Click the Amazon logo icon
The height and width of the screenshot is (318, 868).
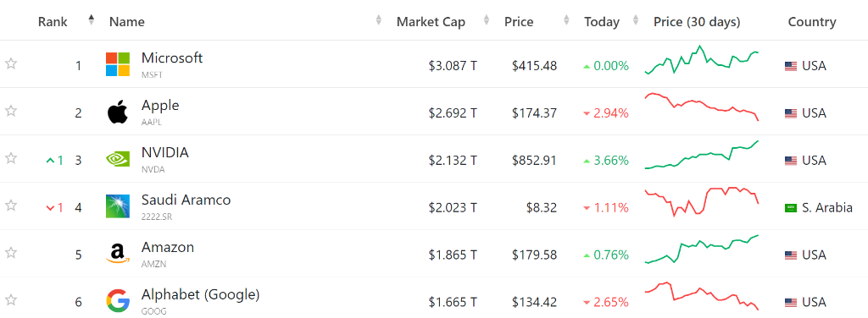click(x=117, y=254)
